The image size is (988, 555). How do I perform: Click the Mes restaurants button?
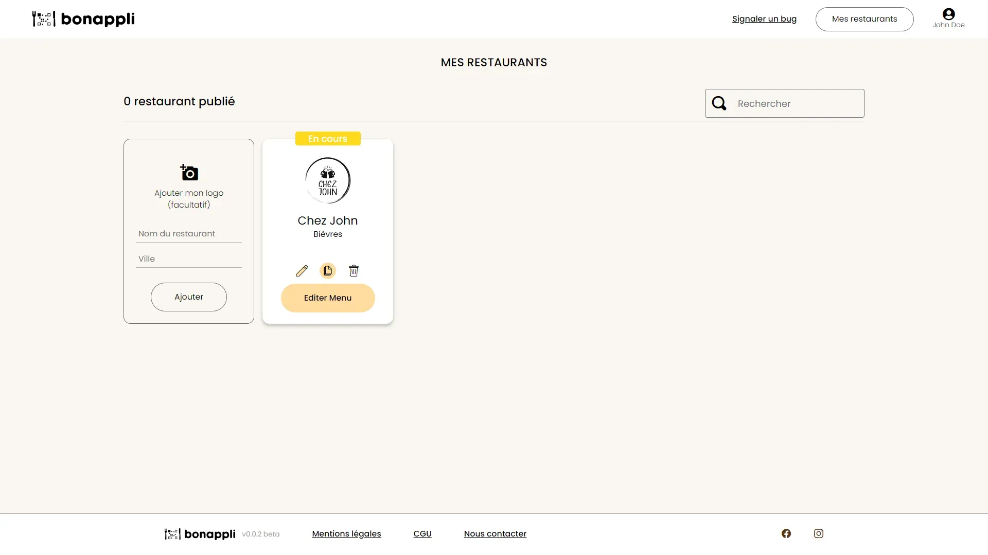864,19
